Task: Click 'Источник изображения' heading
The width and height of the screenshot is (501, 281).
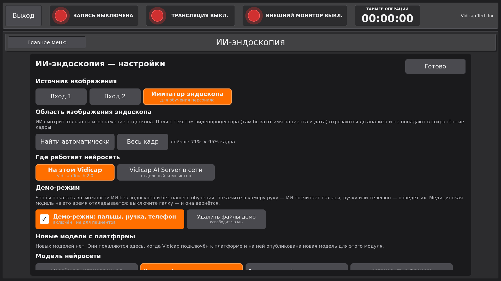Action: 76,81
